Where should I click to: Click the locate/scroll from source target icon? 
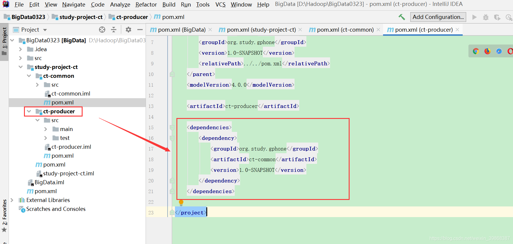click(x=102, y=30)
